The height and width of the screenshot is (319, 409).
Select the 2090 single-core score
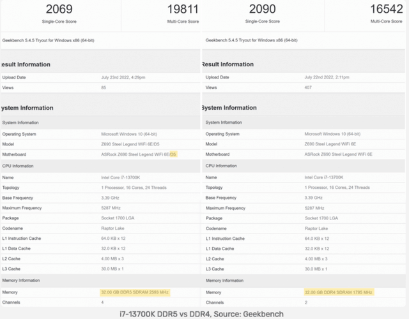coord(262,9)
